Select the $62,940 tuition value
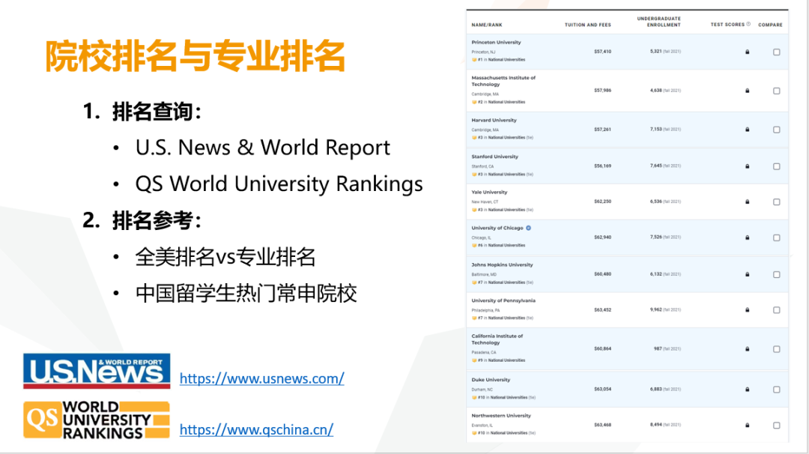The width and height of the screenshot is (809, 454). pos(602,237)
